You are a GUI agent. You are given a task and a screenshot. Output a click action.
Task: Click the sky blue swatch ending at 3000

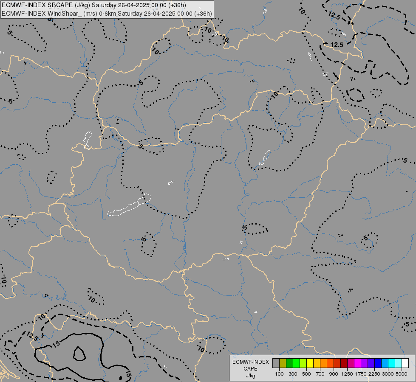click(385, 363)
